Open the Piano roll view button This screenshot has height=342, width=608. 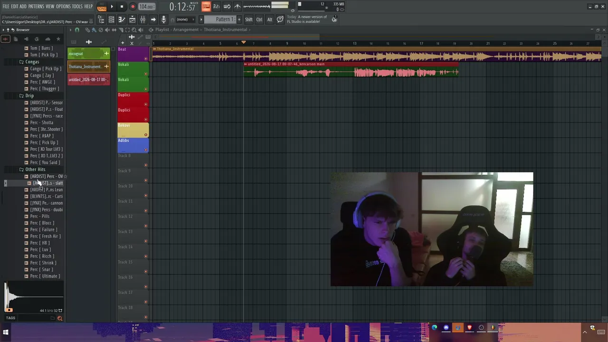click(x=122, y=19)
